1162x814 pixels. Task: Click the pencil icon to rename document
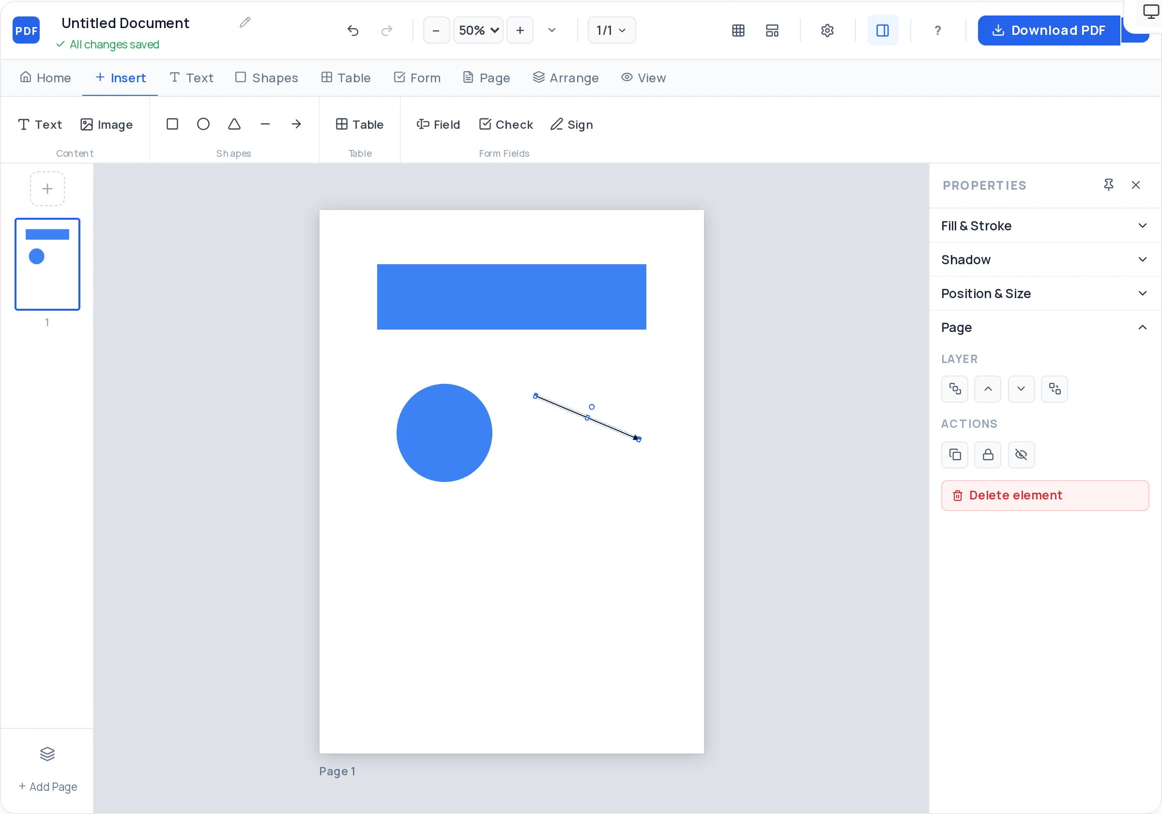245,22
